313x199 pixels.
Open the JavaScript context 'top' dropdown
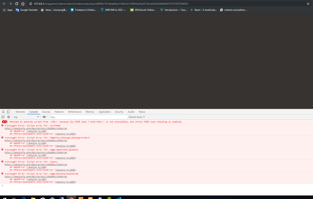(x=26, y=117)
